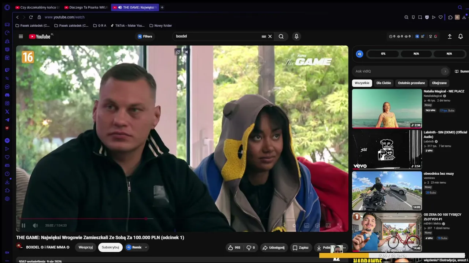Click the Subskrybuj button

pyautogui.click(x=110, y=247)
